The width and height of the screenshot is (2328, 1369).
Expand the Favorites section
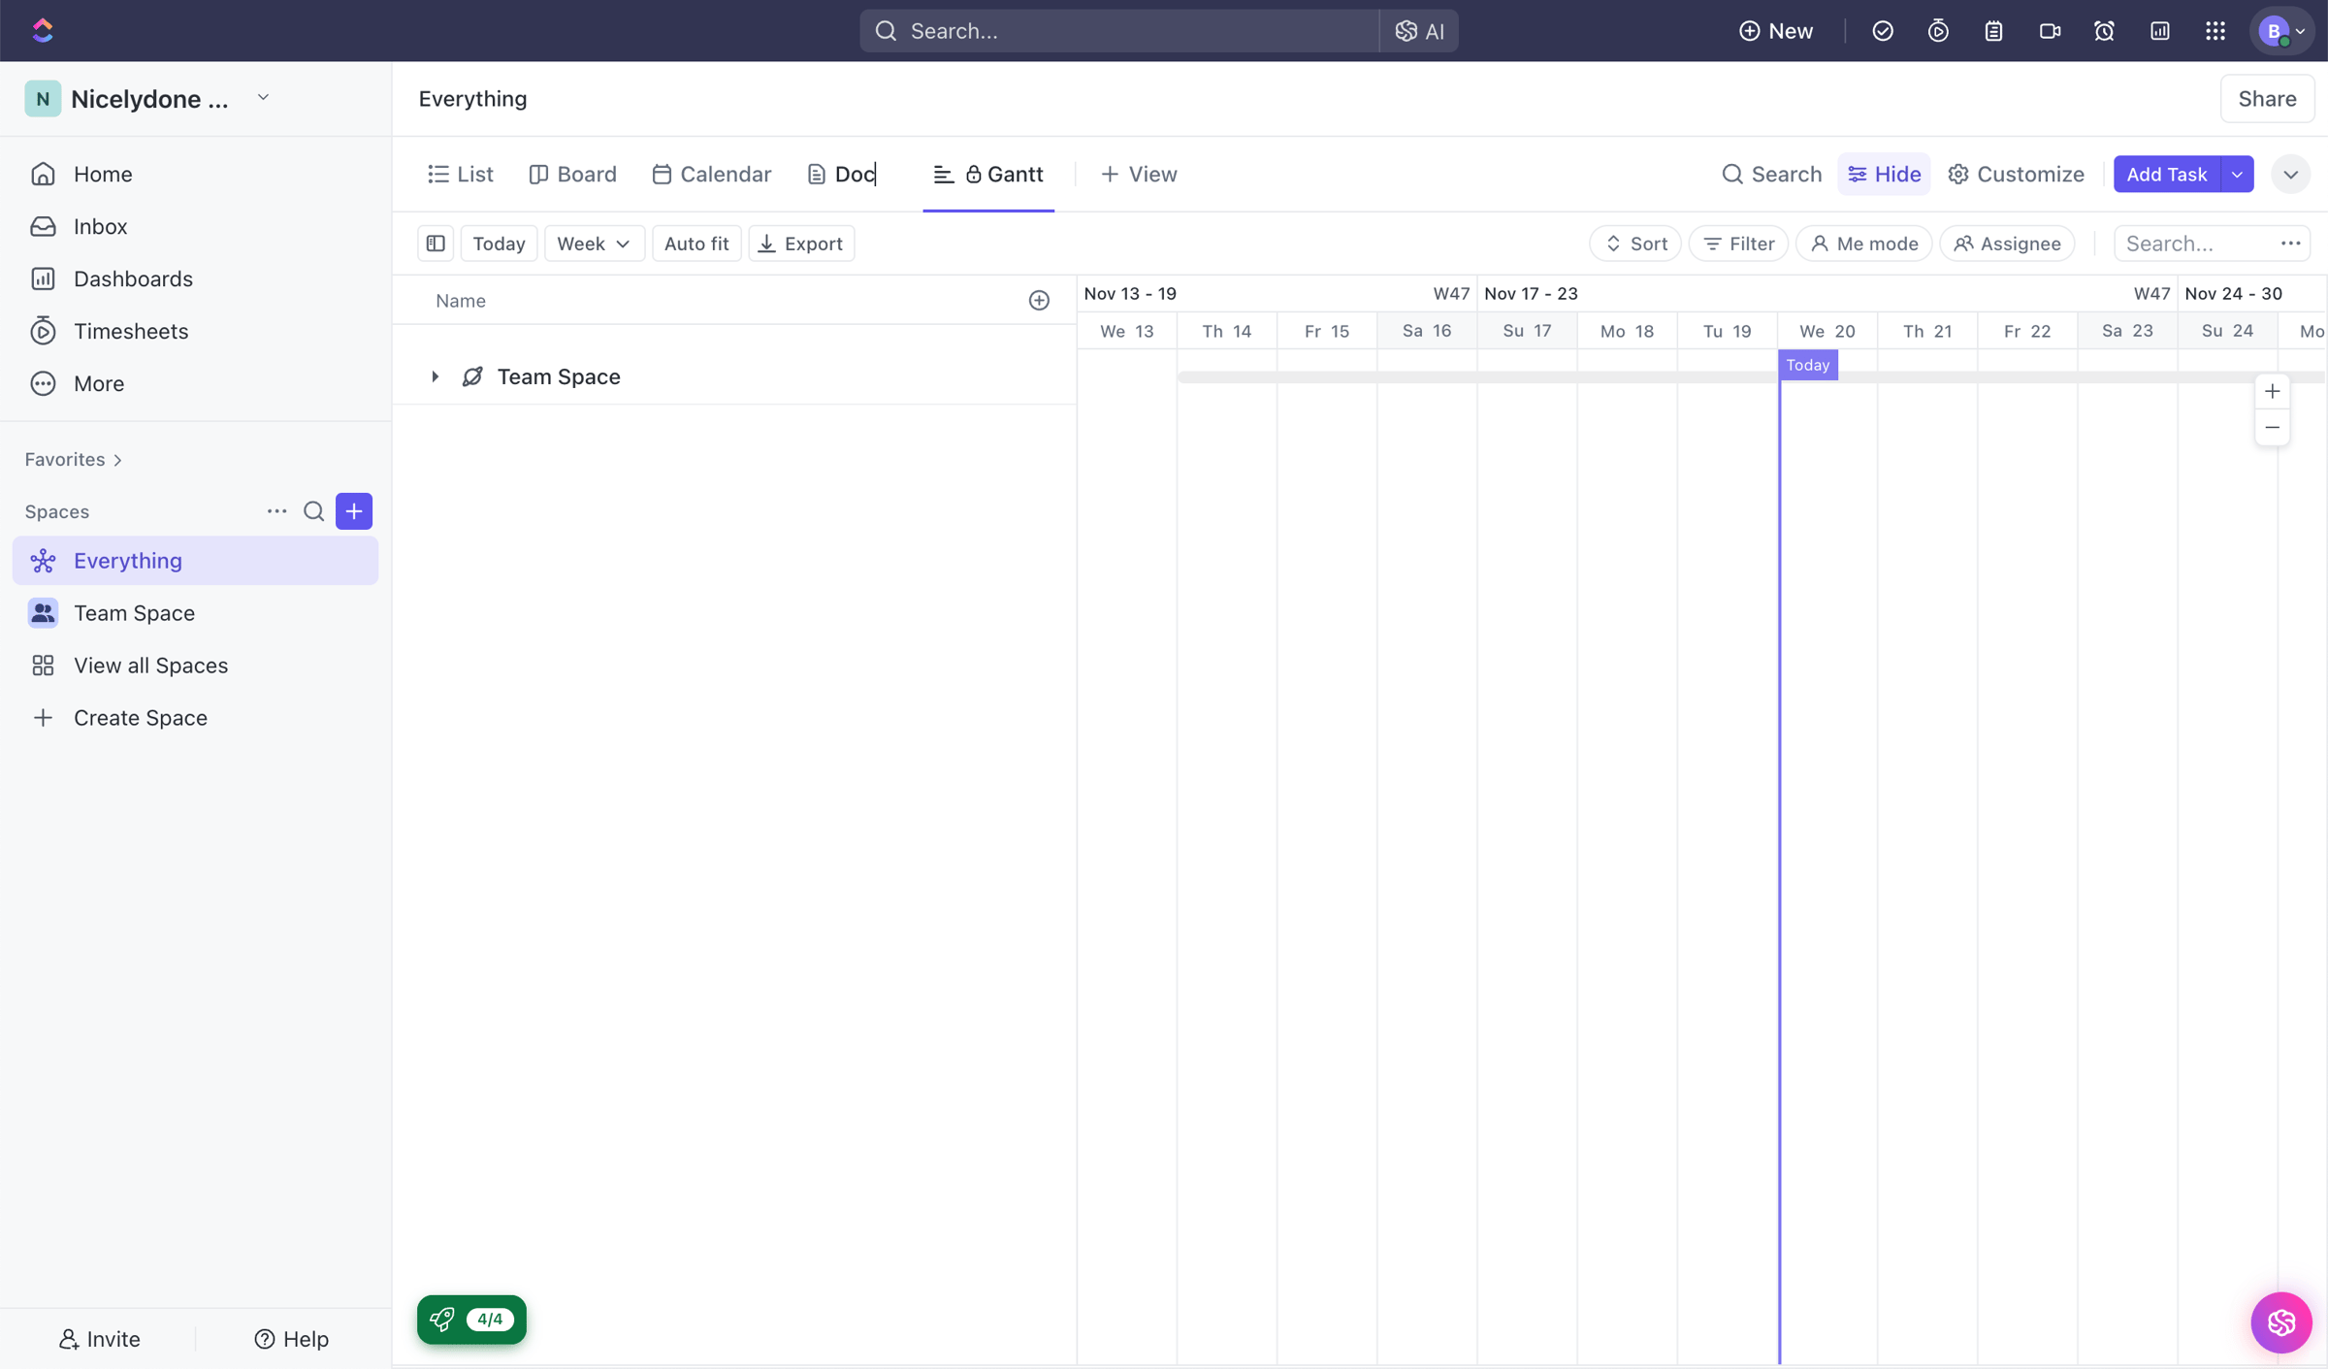point(74,460)
